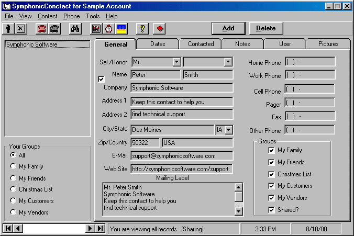Select the All radio button
Image resolution: width=354 pixels, height=236 pixels.
coord(13,155)
